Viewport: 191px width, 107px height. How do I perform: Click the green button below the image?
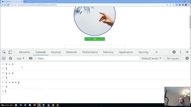(x=95, y=39)
